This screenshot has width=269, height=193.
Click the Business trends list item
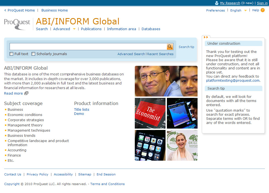[21, 136]
